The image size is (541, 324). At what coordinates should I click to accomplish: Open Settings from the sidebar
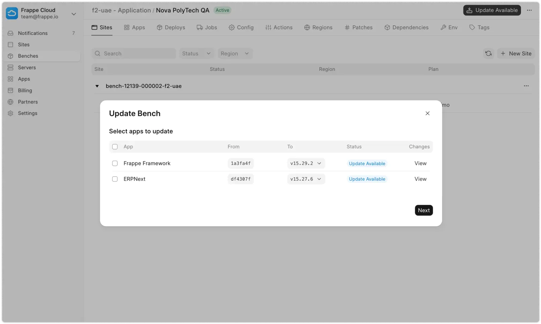(27, 113)
